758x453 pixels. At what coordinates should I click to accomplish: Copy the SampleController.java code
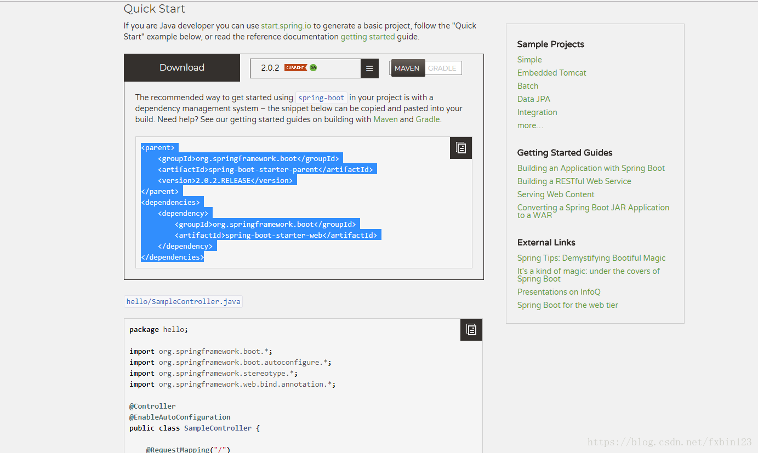coord(471,330)
